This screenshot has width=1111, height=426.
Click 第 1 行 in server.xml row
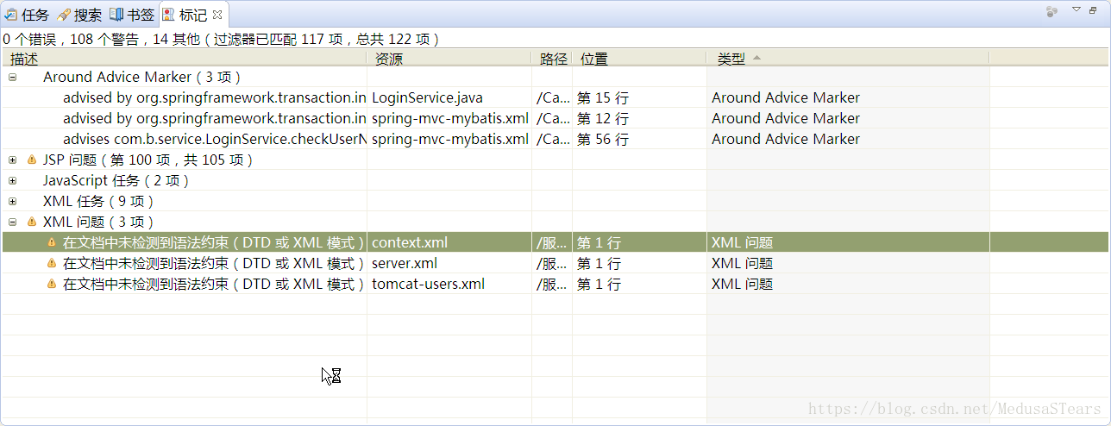click(x=599, y=263)
